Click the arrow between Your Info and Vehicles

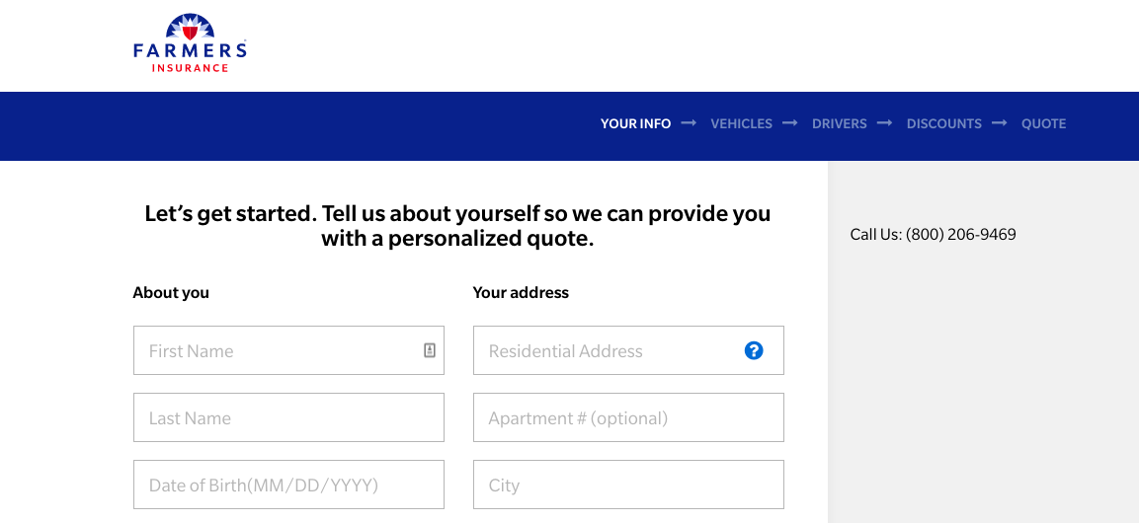click(690, 123)
